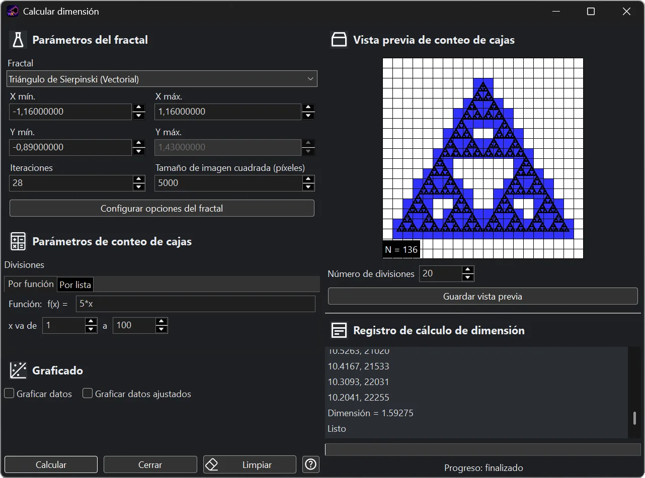
Task: Increase the image size value with up arrow
Action: click(308, 179)
